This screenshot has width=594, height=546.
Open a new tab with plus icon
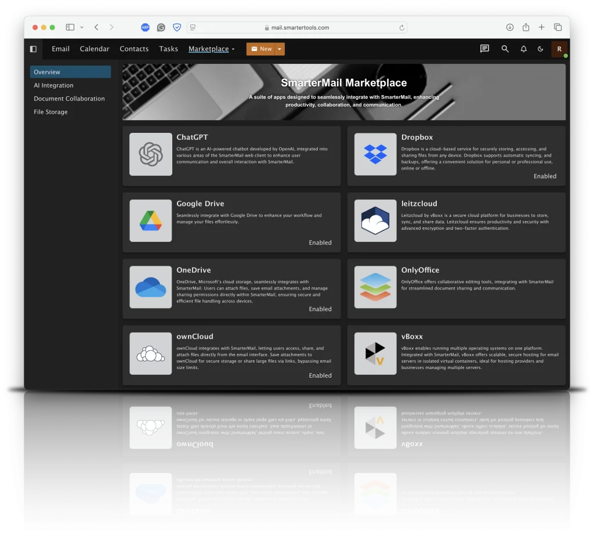(542, 27)
